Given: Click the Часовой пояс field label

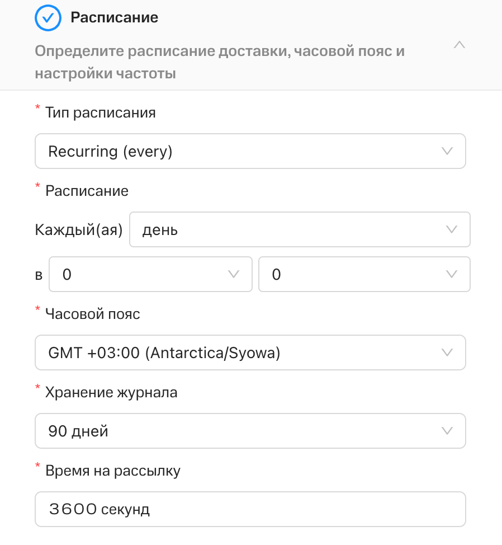Looking at the screenshot, I should click(x=93, y=314).
